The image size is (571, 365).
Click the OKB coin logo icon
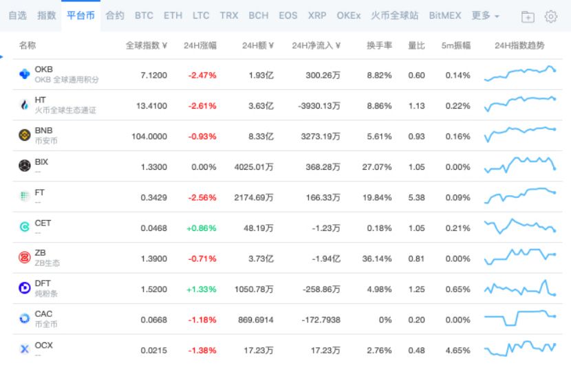[24, 74]
